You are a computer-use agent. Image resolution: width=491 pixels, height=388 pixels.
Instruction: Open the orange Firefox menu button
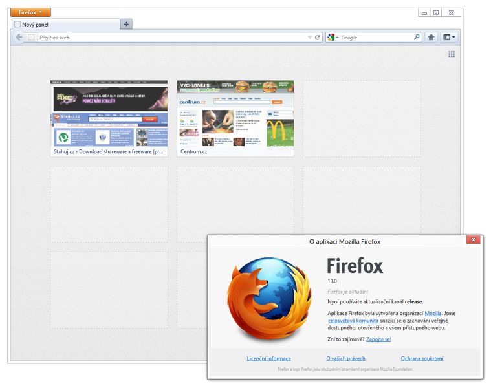click(30, 12)
